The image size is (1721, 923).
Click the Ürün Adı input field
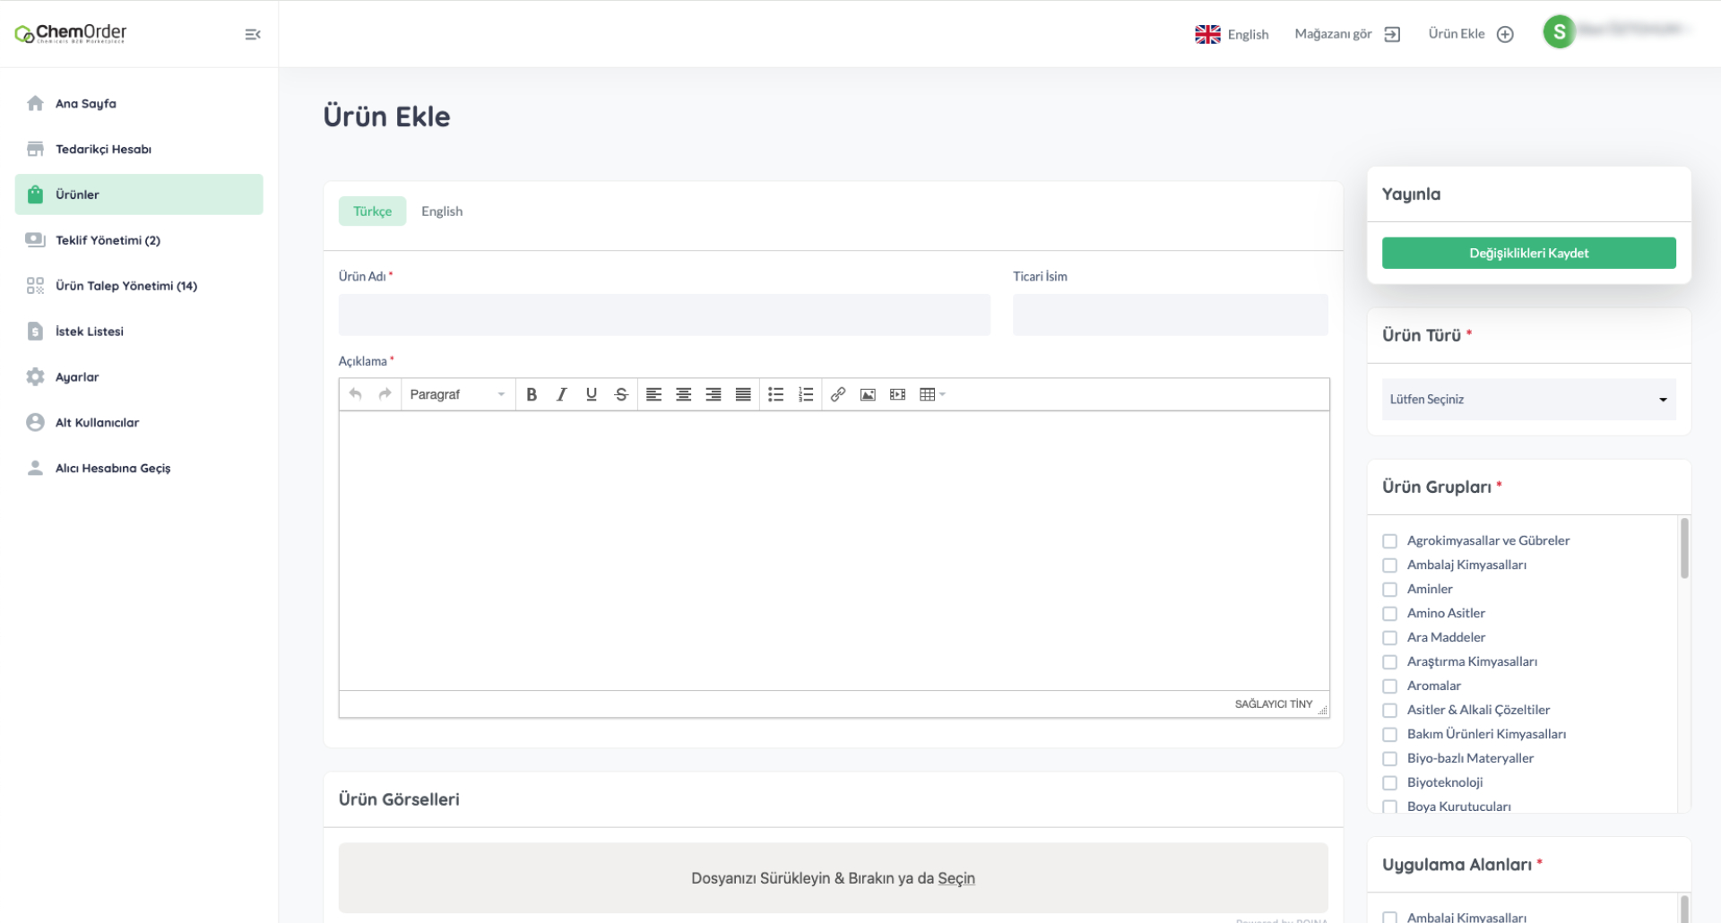[664, 315]
